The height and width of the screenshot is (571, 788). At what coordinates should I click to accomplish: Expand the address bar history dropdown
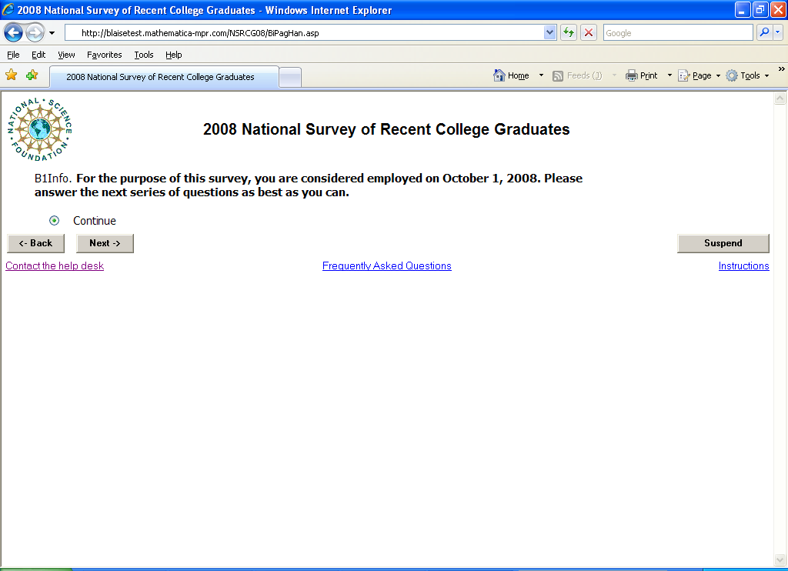pyautogui.click(x=549, y=33)
